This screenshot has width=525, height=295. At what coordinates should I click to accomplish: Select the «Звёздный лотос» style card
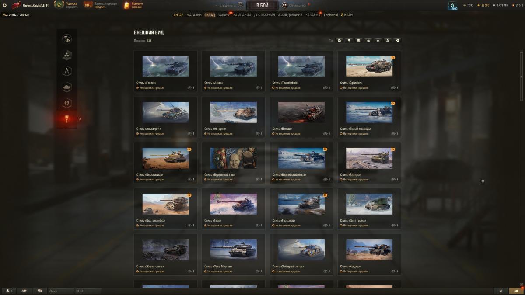(301, 254)
